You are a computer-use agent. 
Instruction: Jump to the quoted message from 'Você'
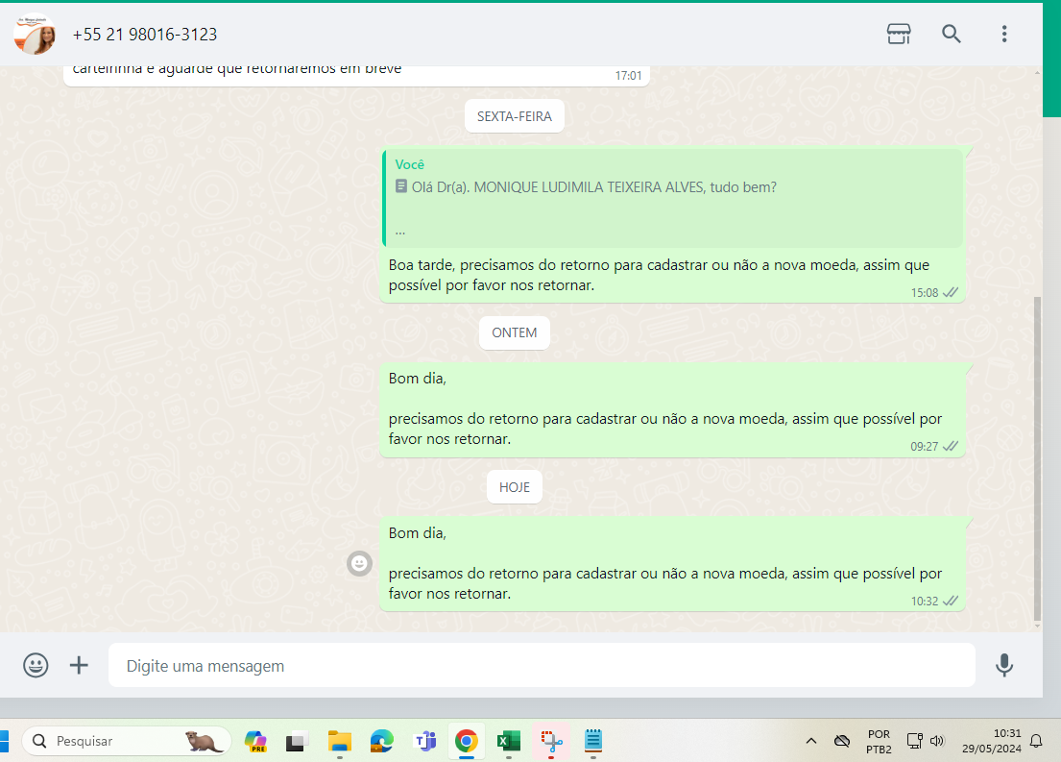click(672, 198)
